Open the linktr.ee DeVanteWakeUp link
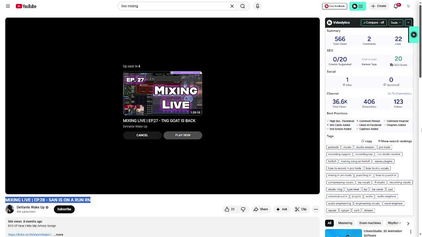The height and width of the screenshot is (237, 422). click(30, 235)
